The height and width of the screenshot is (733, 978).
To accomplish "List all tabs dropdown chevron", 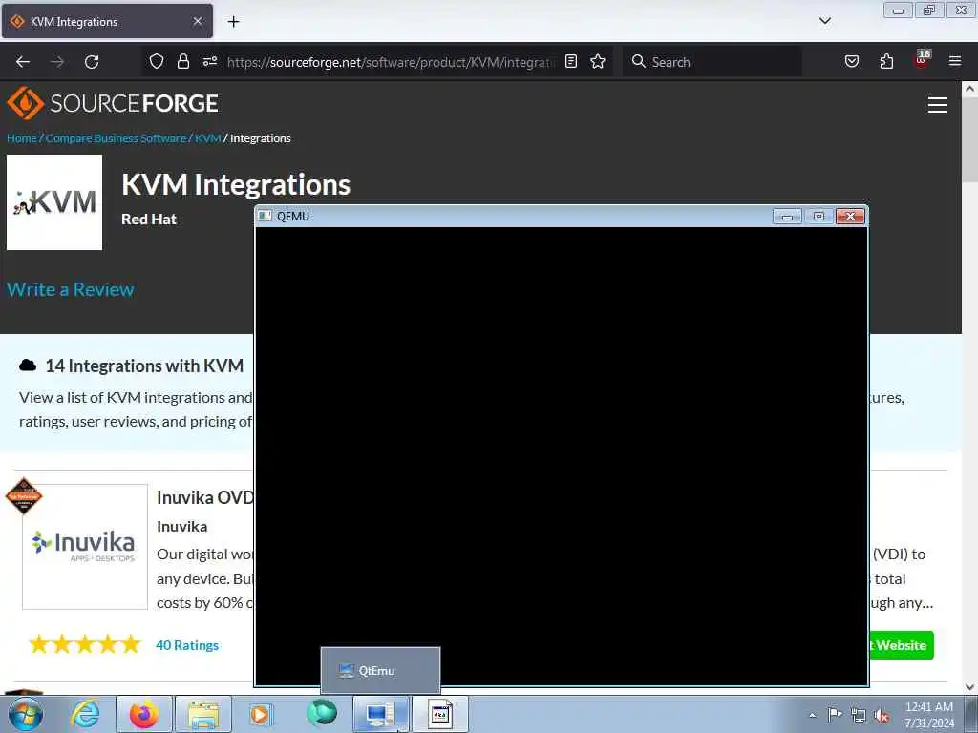I will [x=824, y=21].
